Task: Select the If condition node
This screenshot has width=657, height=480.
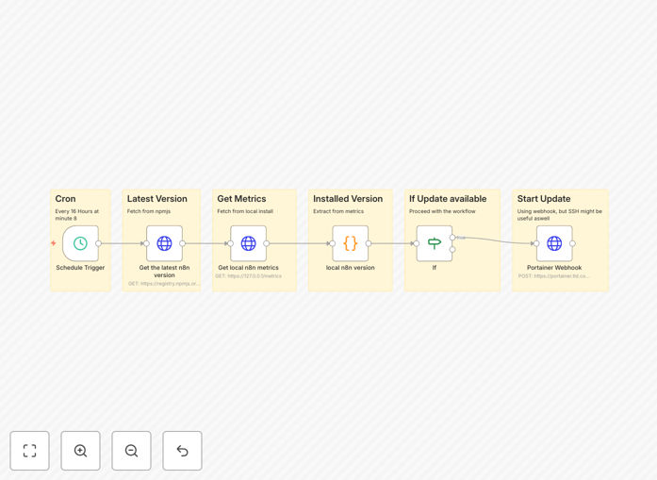Action: coord(435,243)
